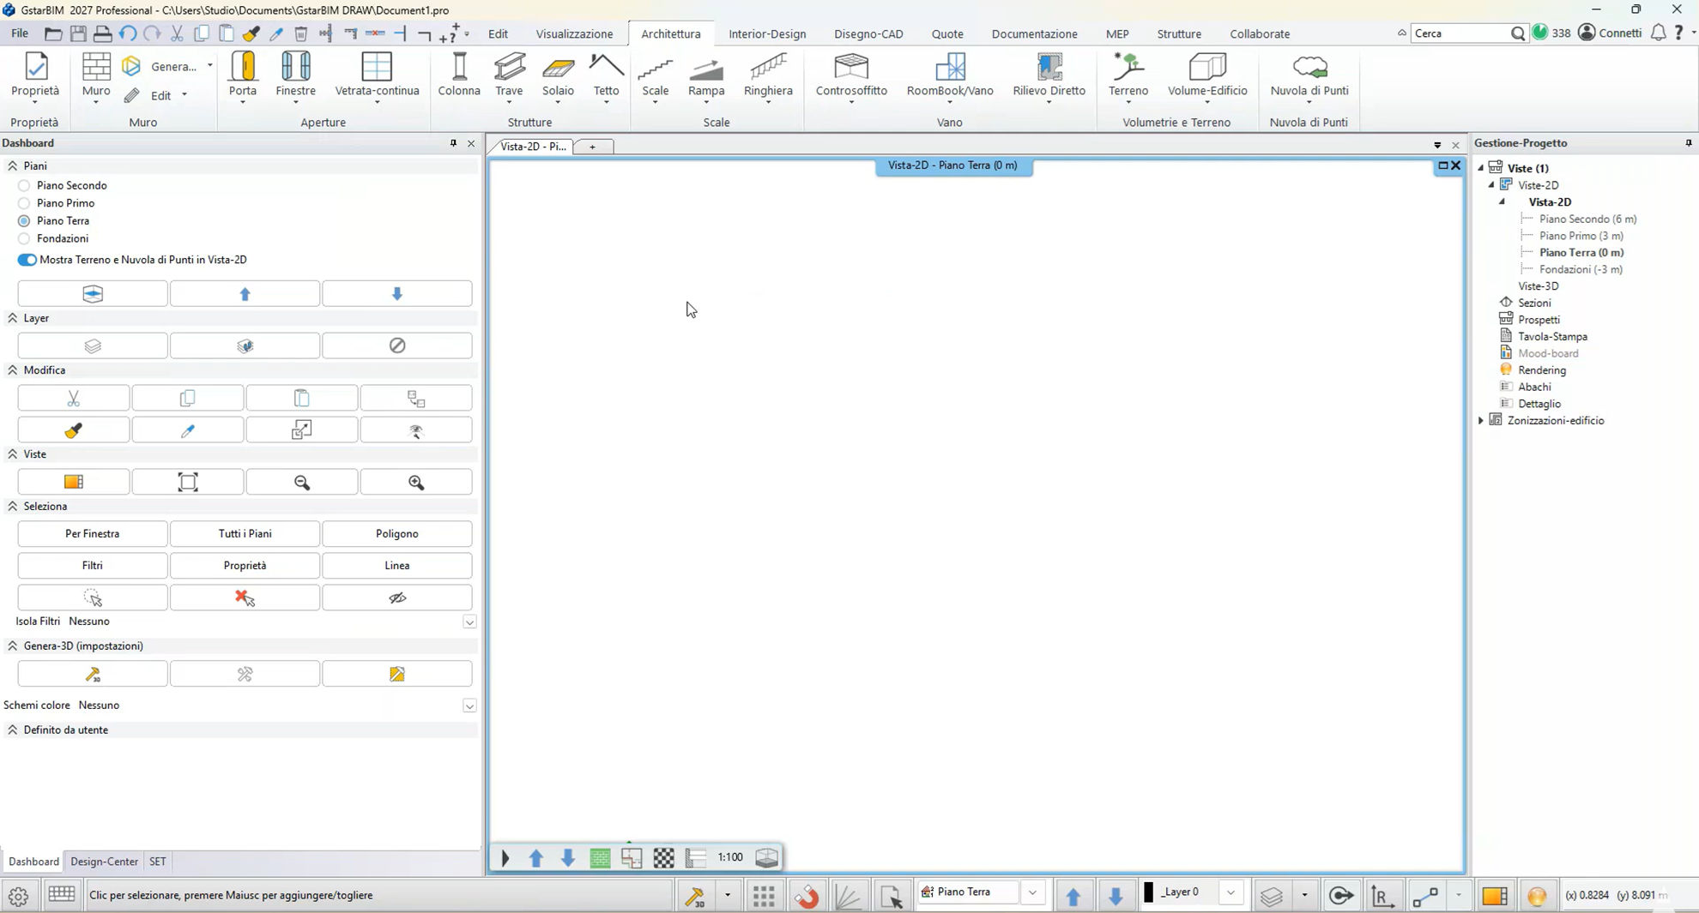Open the Rilievo Diretto survey tool
The image size is (1699, 913).
[1049, 75]
